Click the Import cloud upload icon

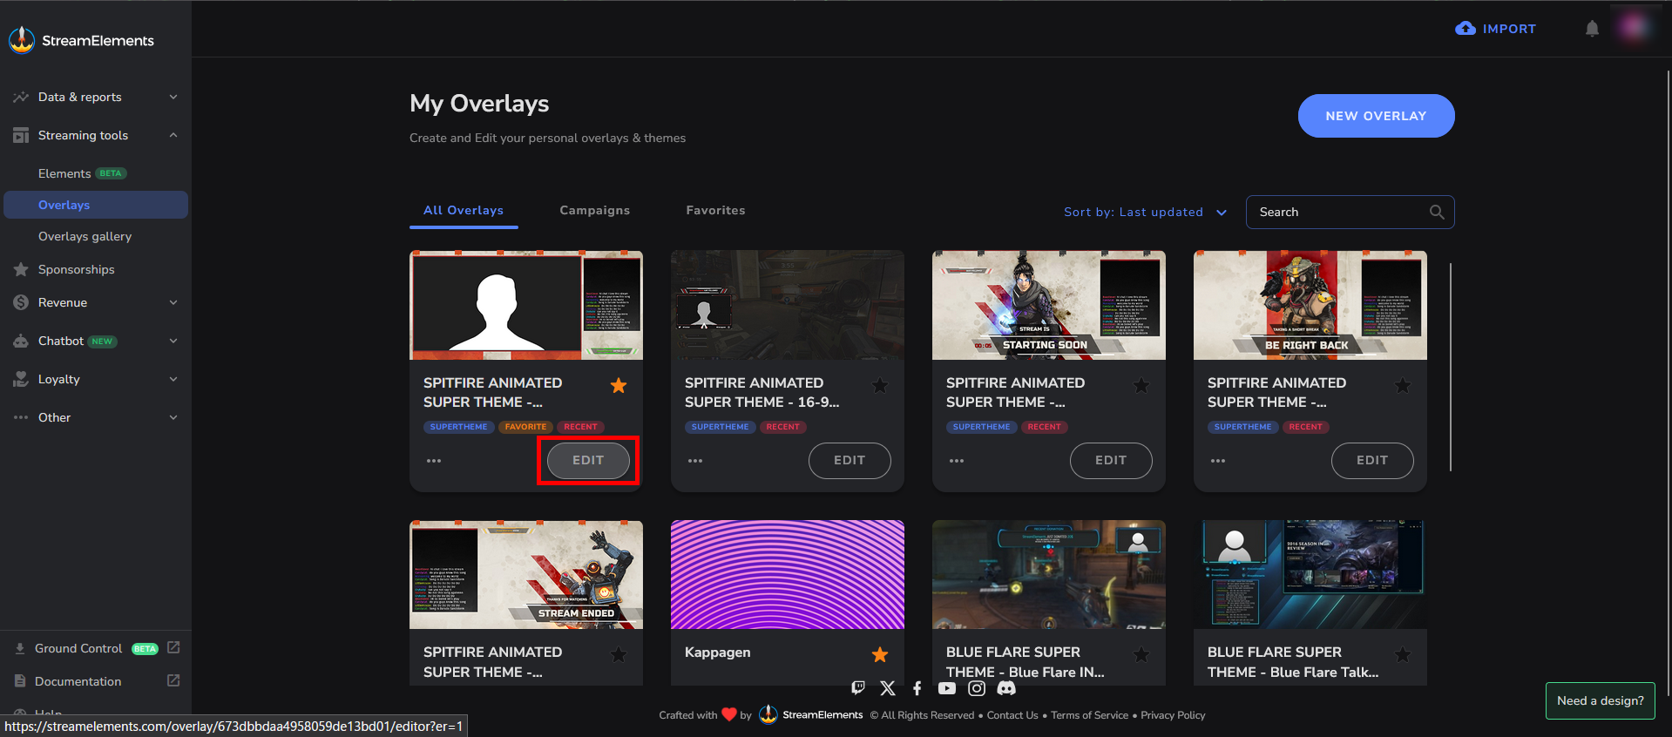(1466, 29)
